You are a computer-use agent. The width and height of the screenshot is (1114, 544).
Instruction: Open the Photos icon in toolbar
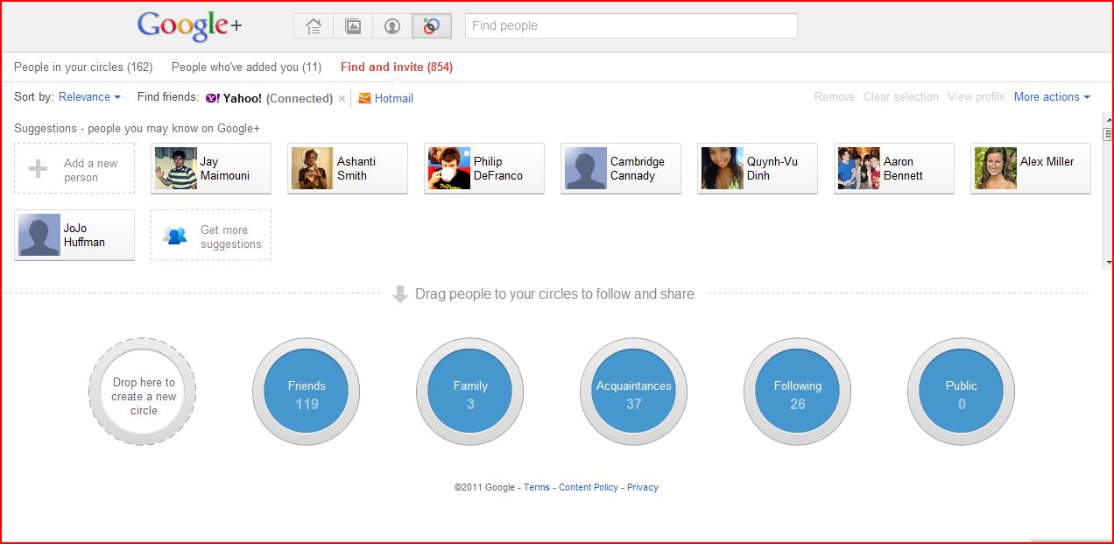[353, 26]
